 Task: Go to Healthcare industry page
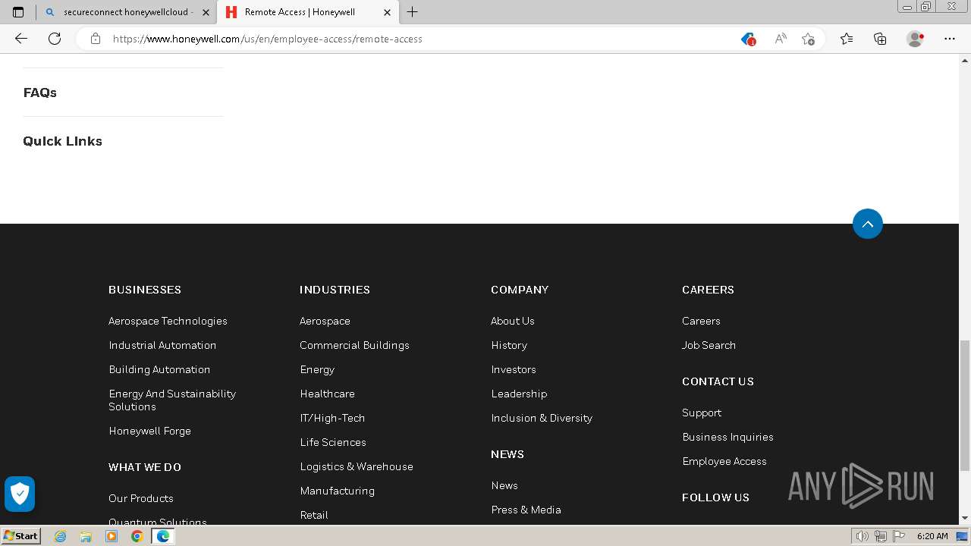(327, 394)
